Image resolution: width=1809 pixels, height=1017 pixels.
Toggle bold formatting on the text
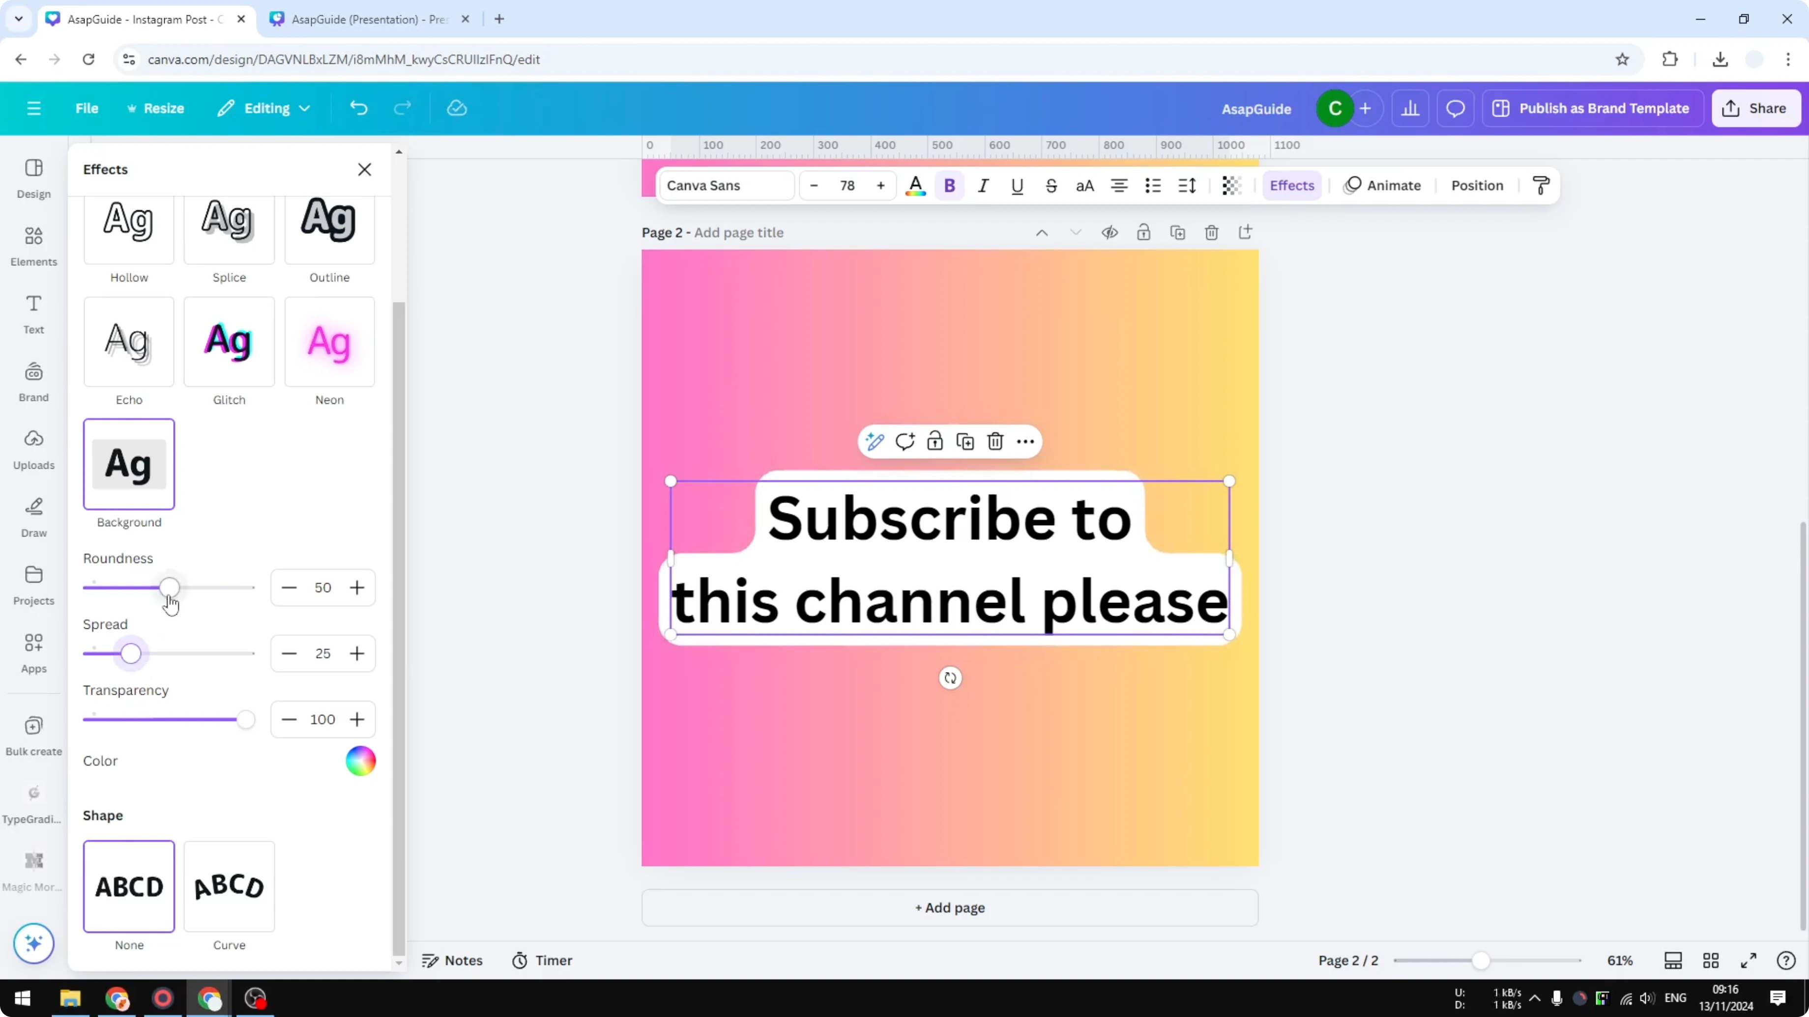pos(949,185)
